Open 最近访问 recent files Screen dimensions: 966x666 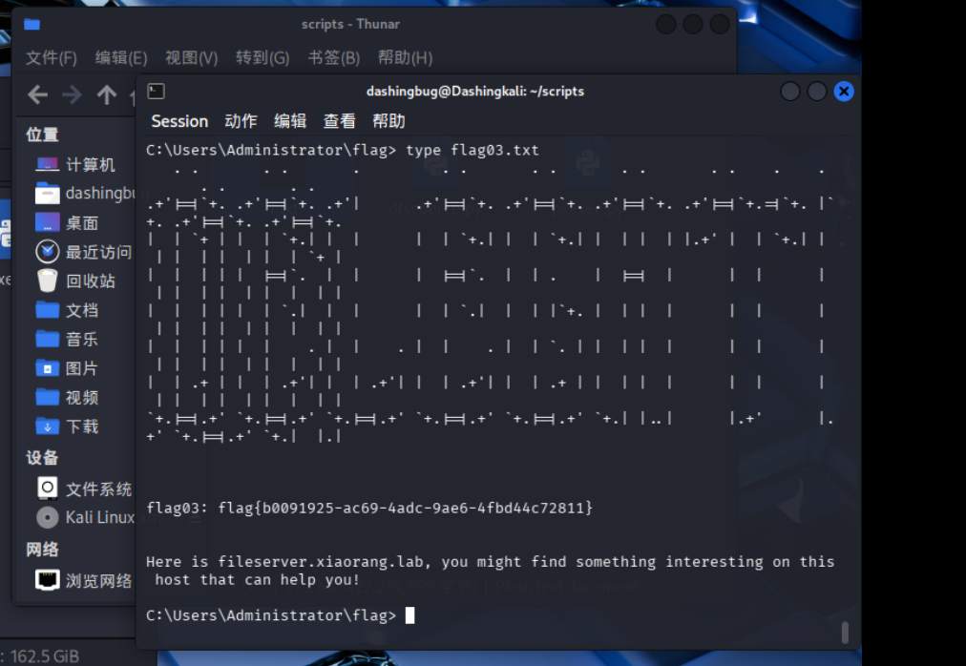pos(97,252)
